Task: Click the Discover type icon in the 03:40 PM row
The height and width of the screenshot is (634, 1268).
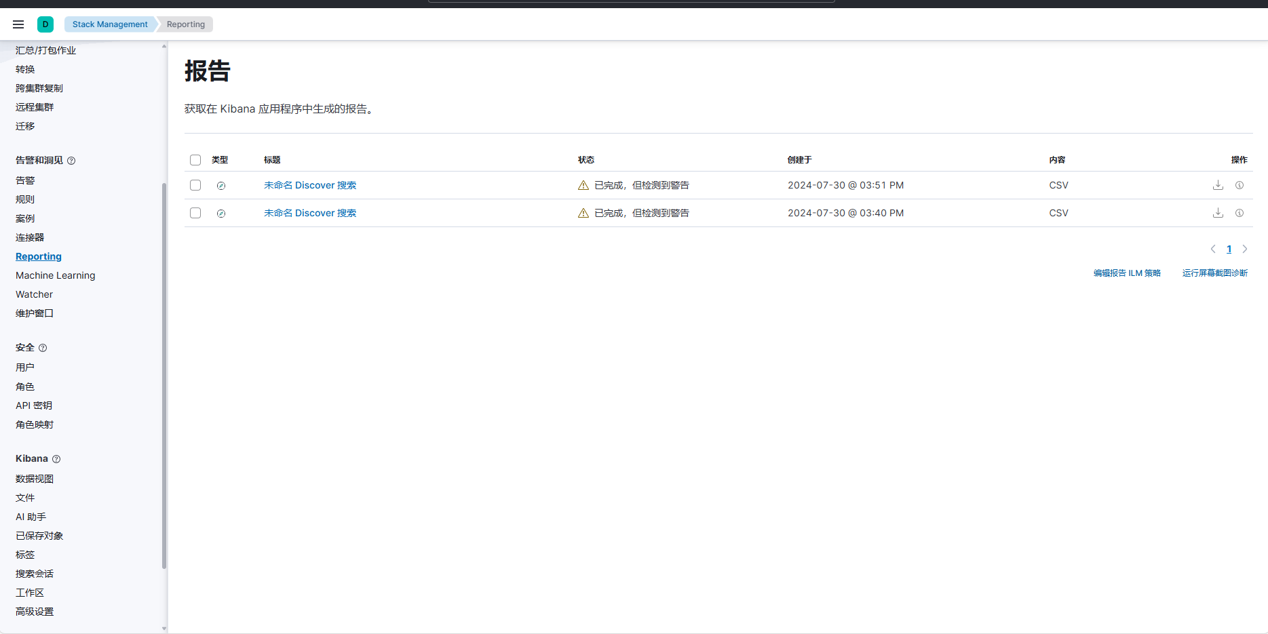Action: point(221,214)
